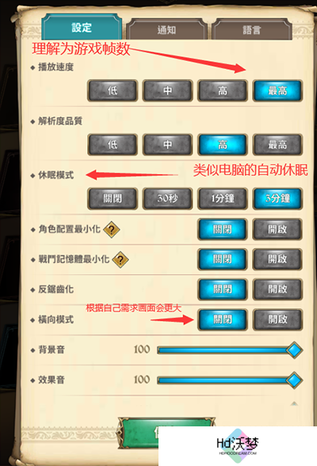This screenshot has height=466, width=317.
Task: Switch to the 通知 tab
Action: (166, 30)
